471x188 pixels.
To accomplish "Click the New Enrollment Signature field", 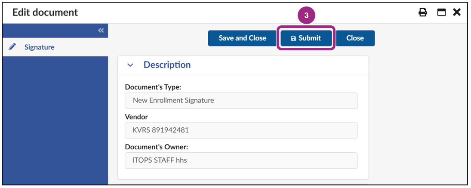I will 241,101.
